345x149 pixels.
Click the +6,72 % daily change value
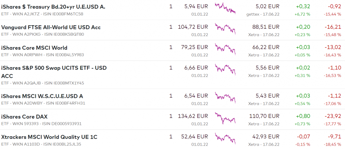(x=302, y=14)
